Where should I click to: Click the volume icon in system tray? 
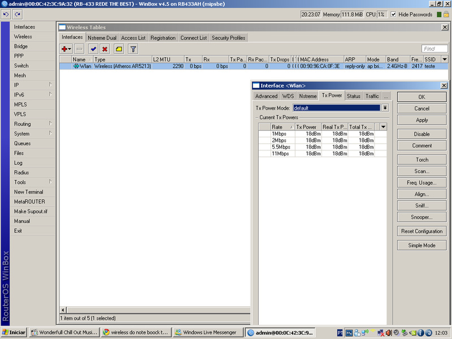(x=389, y=333)
